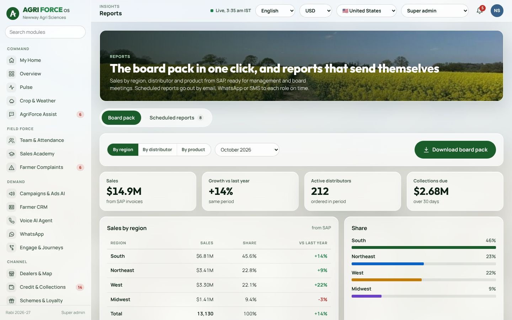
Task: Click Download board pack button
Action: pos(455,150)
